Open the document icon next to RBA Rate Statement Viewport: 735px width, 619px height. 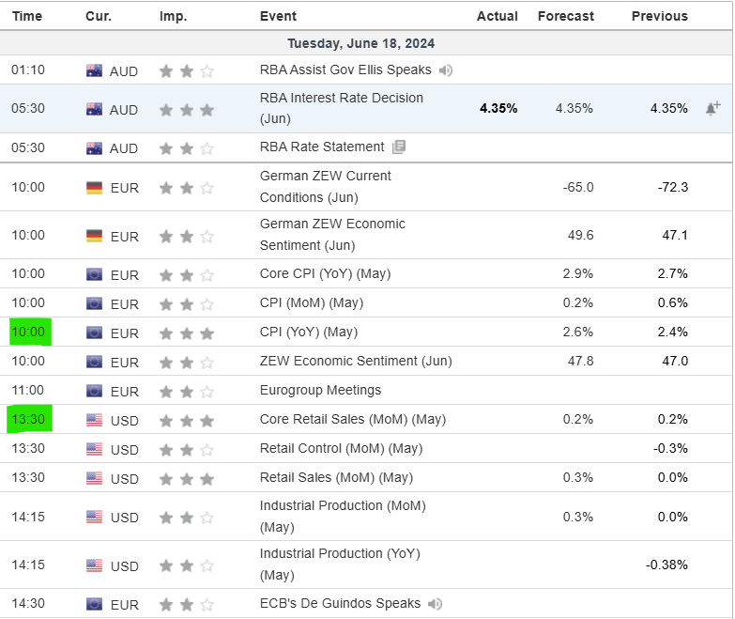tap(399, 147)
